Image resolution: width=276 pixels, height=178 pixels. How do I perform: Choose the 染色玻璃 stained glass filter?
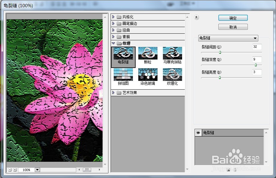pos(148,77)
